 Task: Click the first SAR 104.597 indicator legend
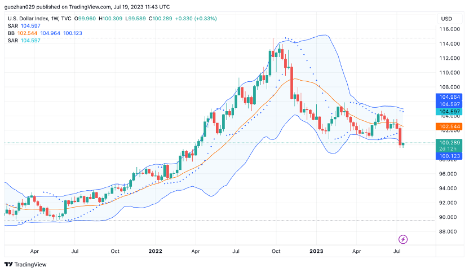pos(24,26)
